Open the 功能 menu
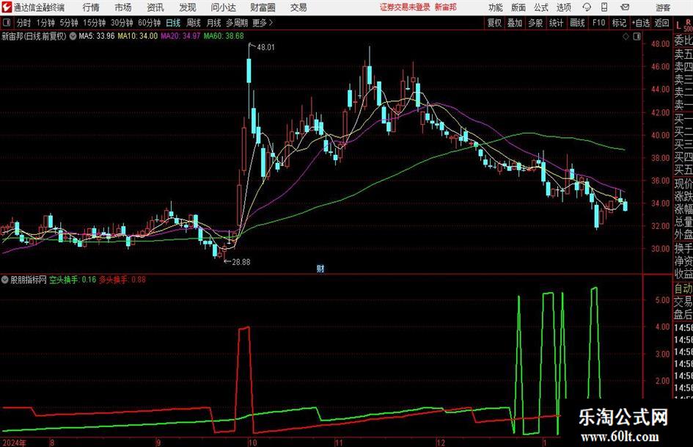Image resolution: width=693 pixels, height=447 pixels. pos(496,7)
